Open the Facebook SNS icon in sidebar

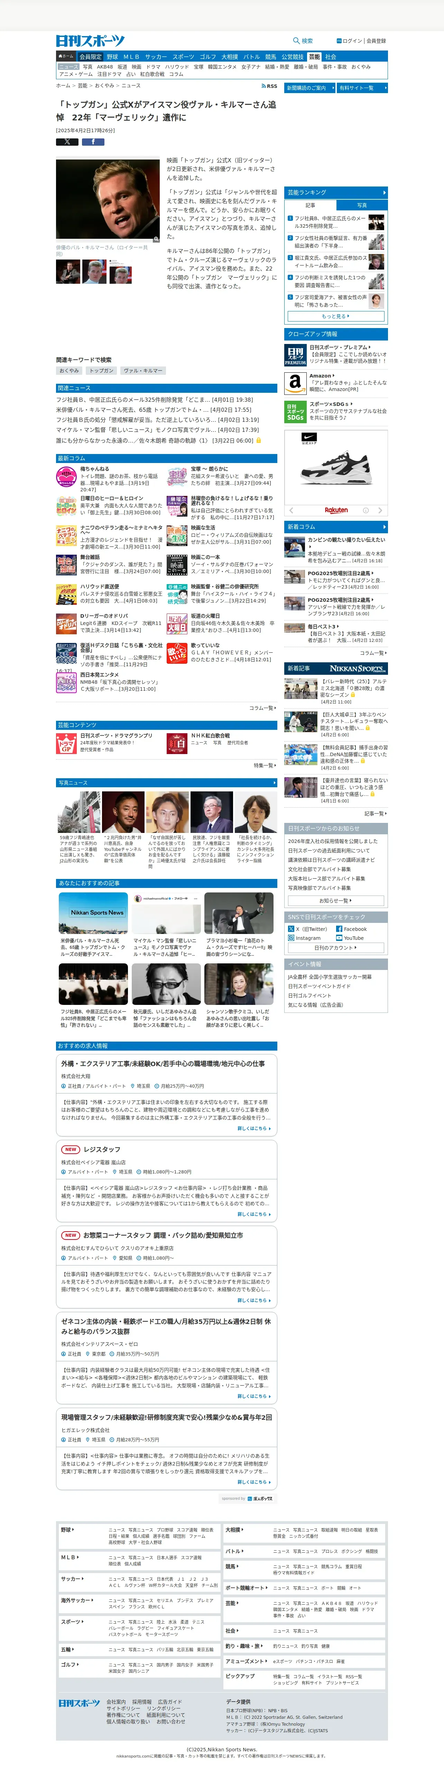(339, 928)
